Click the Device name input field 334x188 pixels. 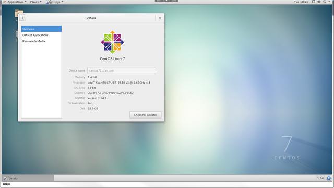pyautogui.click(x=122, y=70)
